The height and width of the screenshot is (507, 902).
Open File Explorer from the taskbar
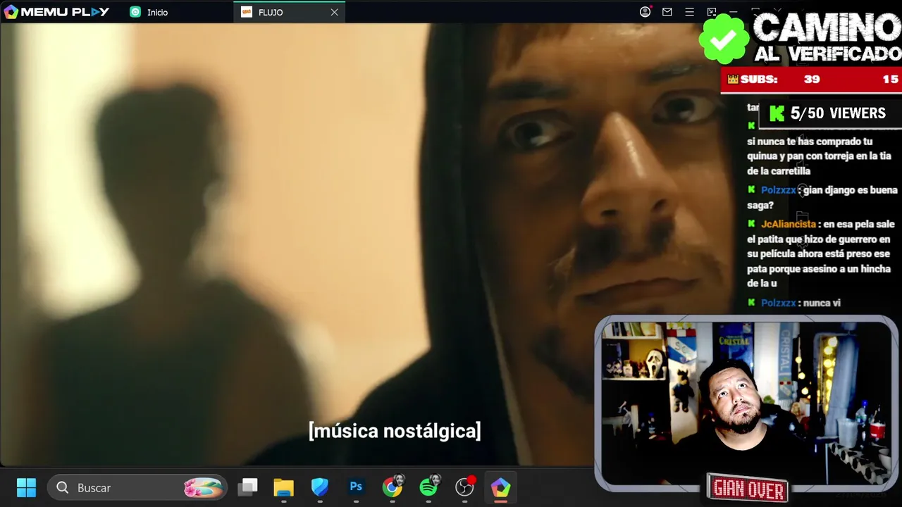[x=283, y=487]
